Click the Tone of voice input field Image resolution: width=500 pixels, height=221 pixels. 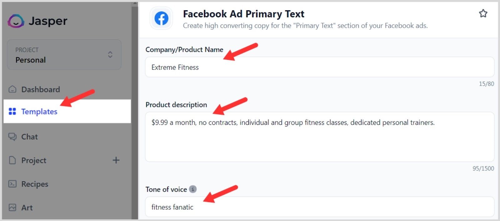pyautogui.click(x=319, y=207)
